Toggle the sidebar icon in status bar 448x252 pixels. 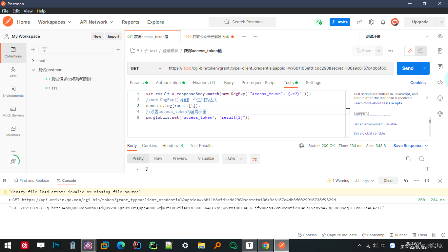(x=5, y=180)
